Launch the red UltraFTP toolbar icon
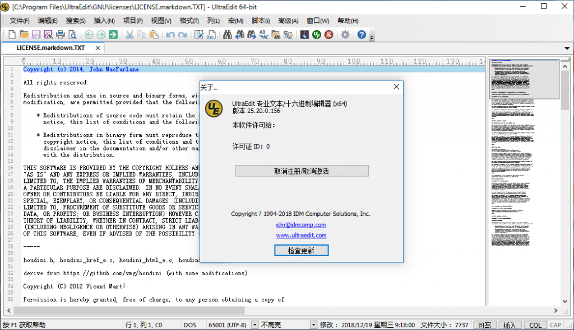574x330 pixels. pyautogui.click(x=328, y=35)
